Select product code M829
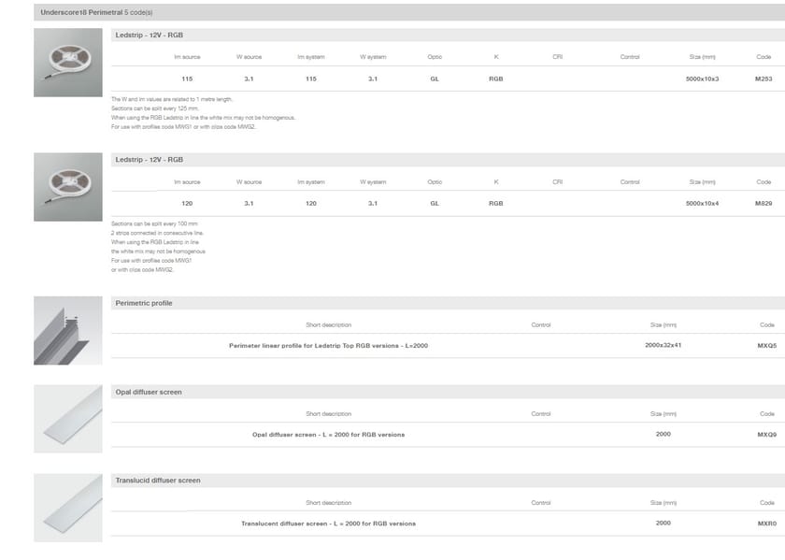 pos(763,203)
